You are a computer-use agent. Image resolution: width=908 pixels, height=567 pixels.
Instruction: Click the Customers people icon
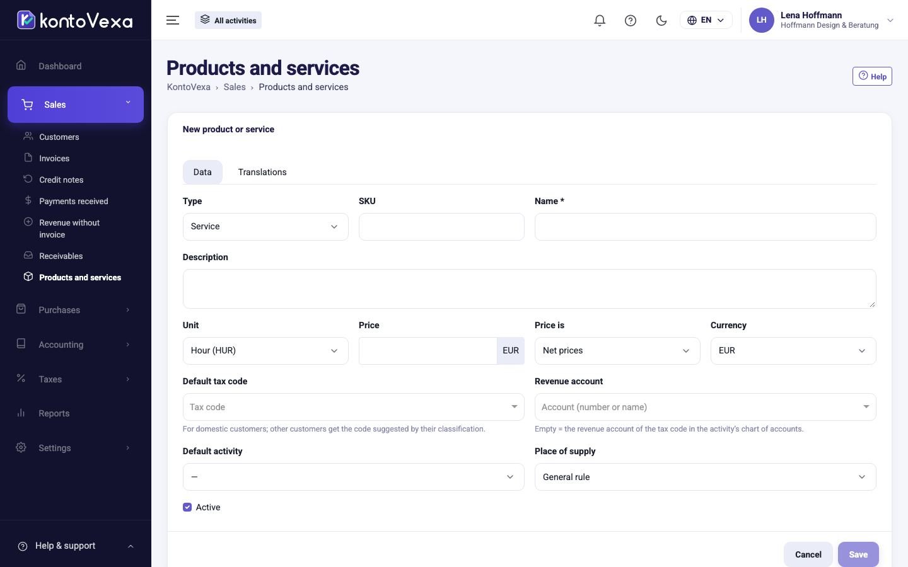[x=28, y=136]
